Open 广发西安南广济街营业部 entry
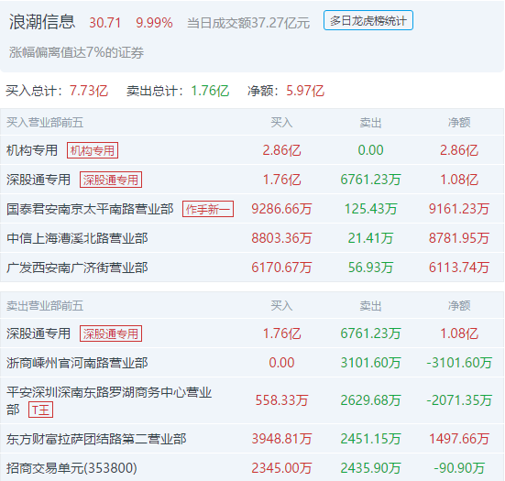 point(77,268)
